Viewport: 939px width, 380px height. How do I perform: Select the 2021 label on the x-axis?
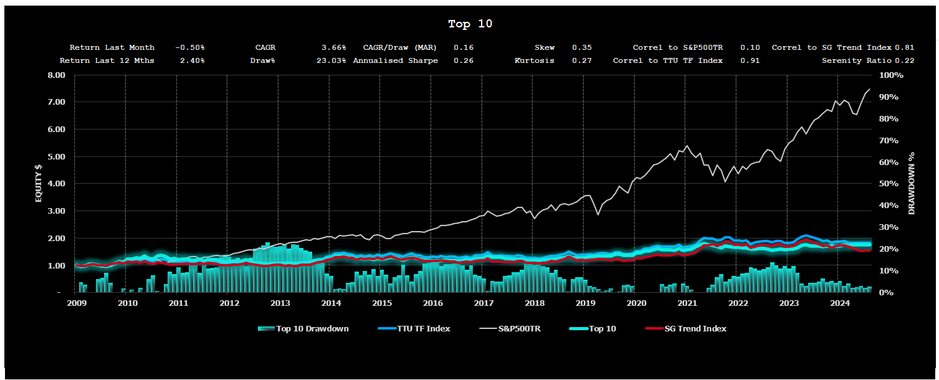pos(687,303)
